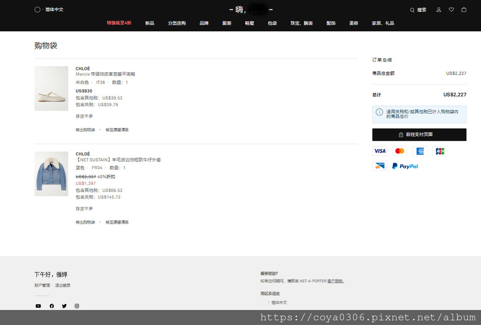Open the search icon in header

412,10
